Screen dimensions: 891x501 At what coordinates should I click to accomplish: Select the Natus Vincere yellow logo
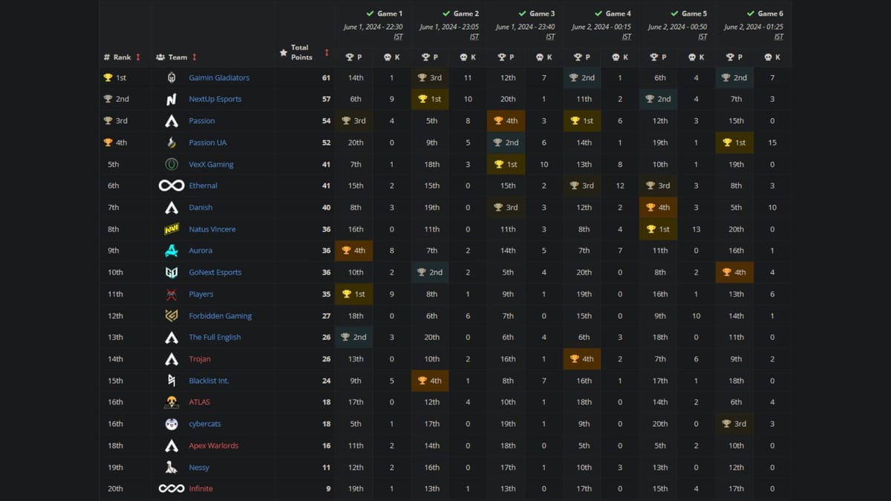point(172,229)
